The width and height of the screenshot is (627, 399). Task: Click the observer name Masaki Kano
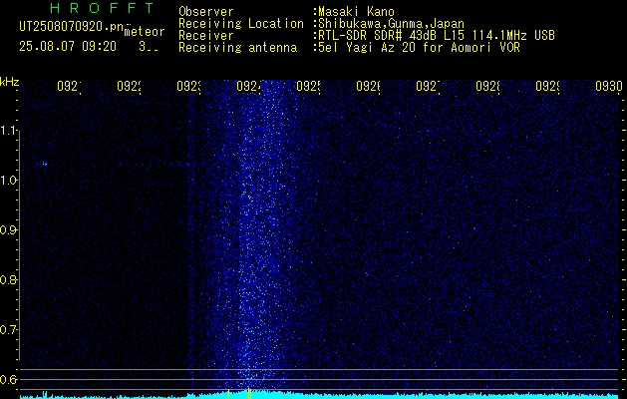coord(356,12)
